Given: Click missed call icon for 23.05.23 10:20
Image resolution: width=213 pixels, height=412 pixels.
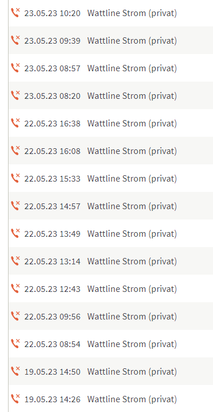Looking at the screenshot, I should (15, 13).
